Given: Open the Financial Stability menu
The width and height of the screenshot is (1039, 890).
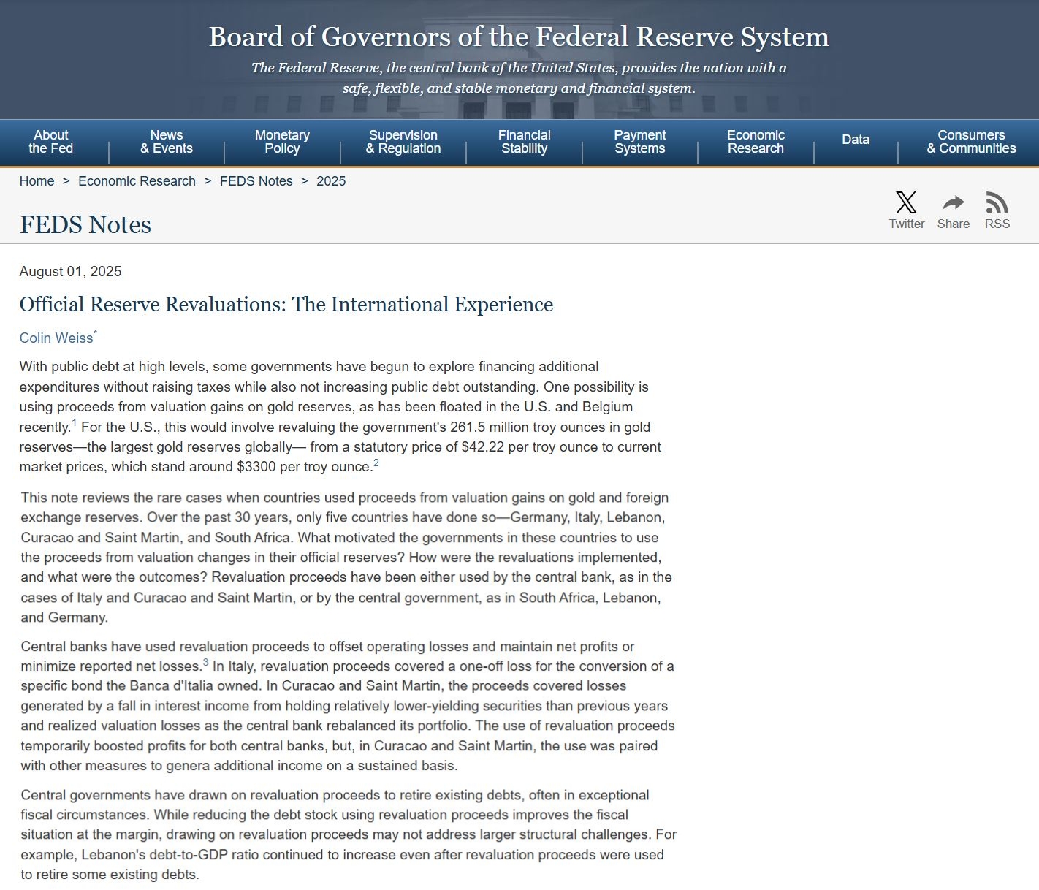Looking at the screenshot, I should [x=525, y=142].
